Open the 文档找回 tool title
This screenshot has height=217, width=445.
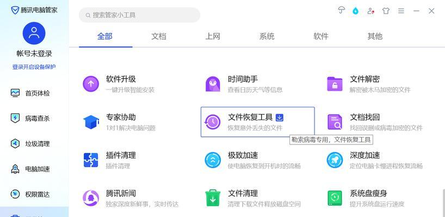pyautogui.click(x=364, y=117)
